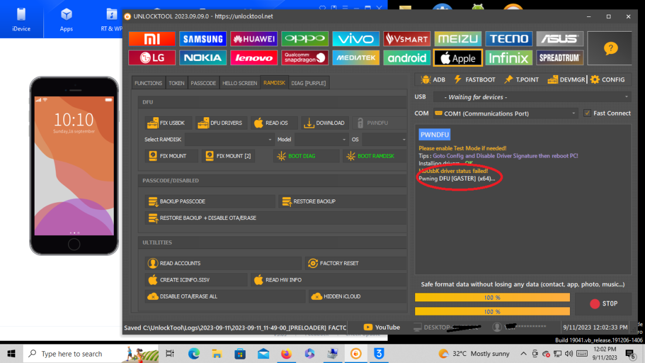
Task: Open the T.POINT tool
Action: pyautogui.click(x=522, y=79)
